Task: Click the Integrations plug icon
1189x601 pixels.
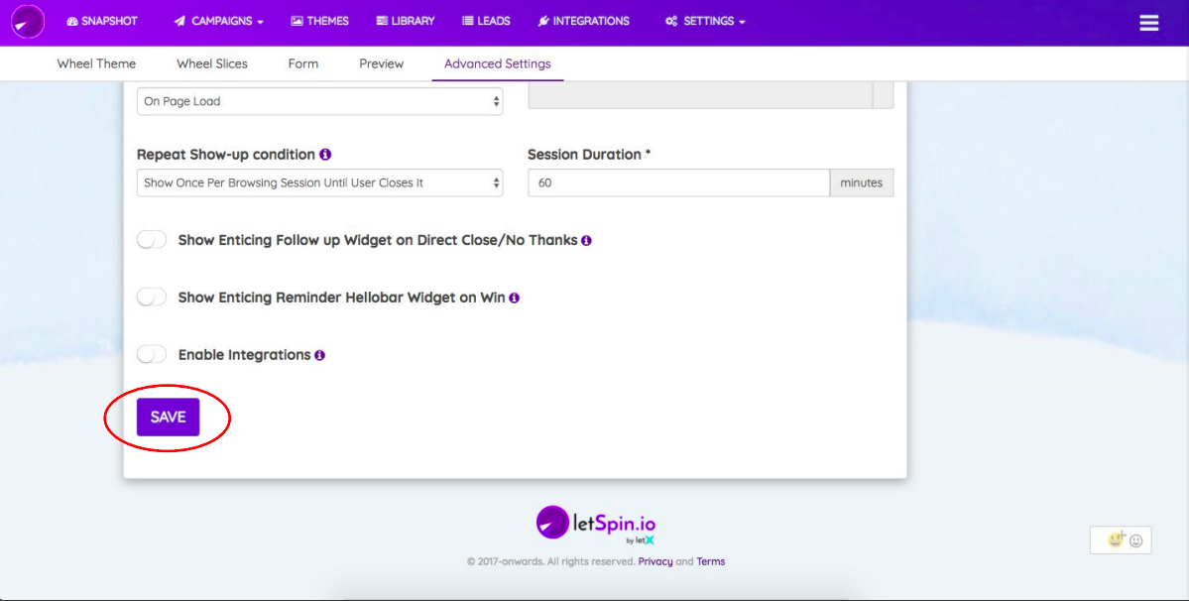Action: [x=543, y=21]
